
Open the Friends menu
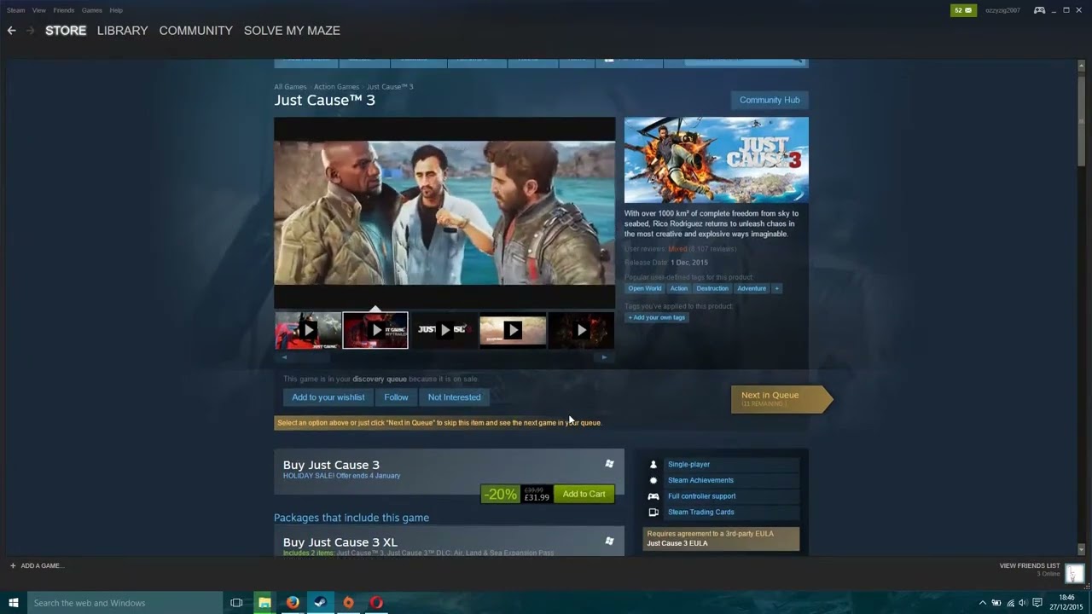coord(64,10)
